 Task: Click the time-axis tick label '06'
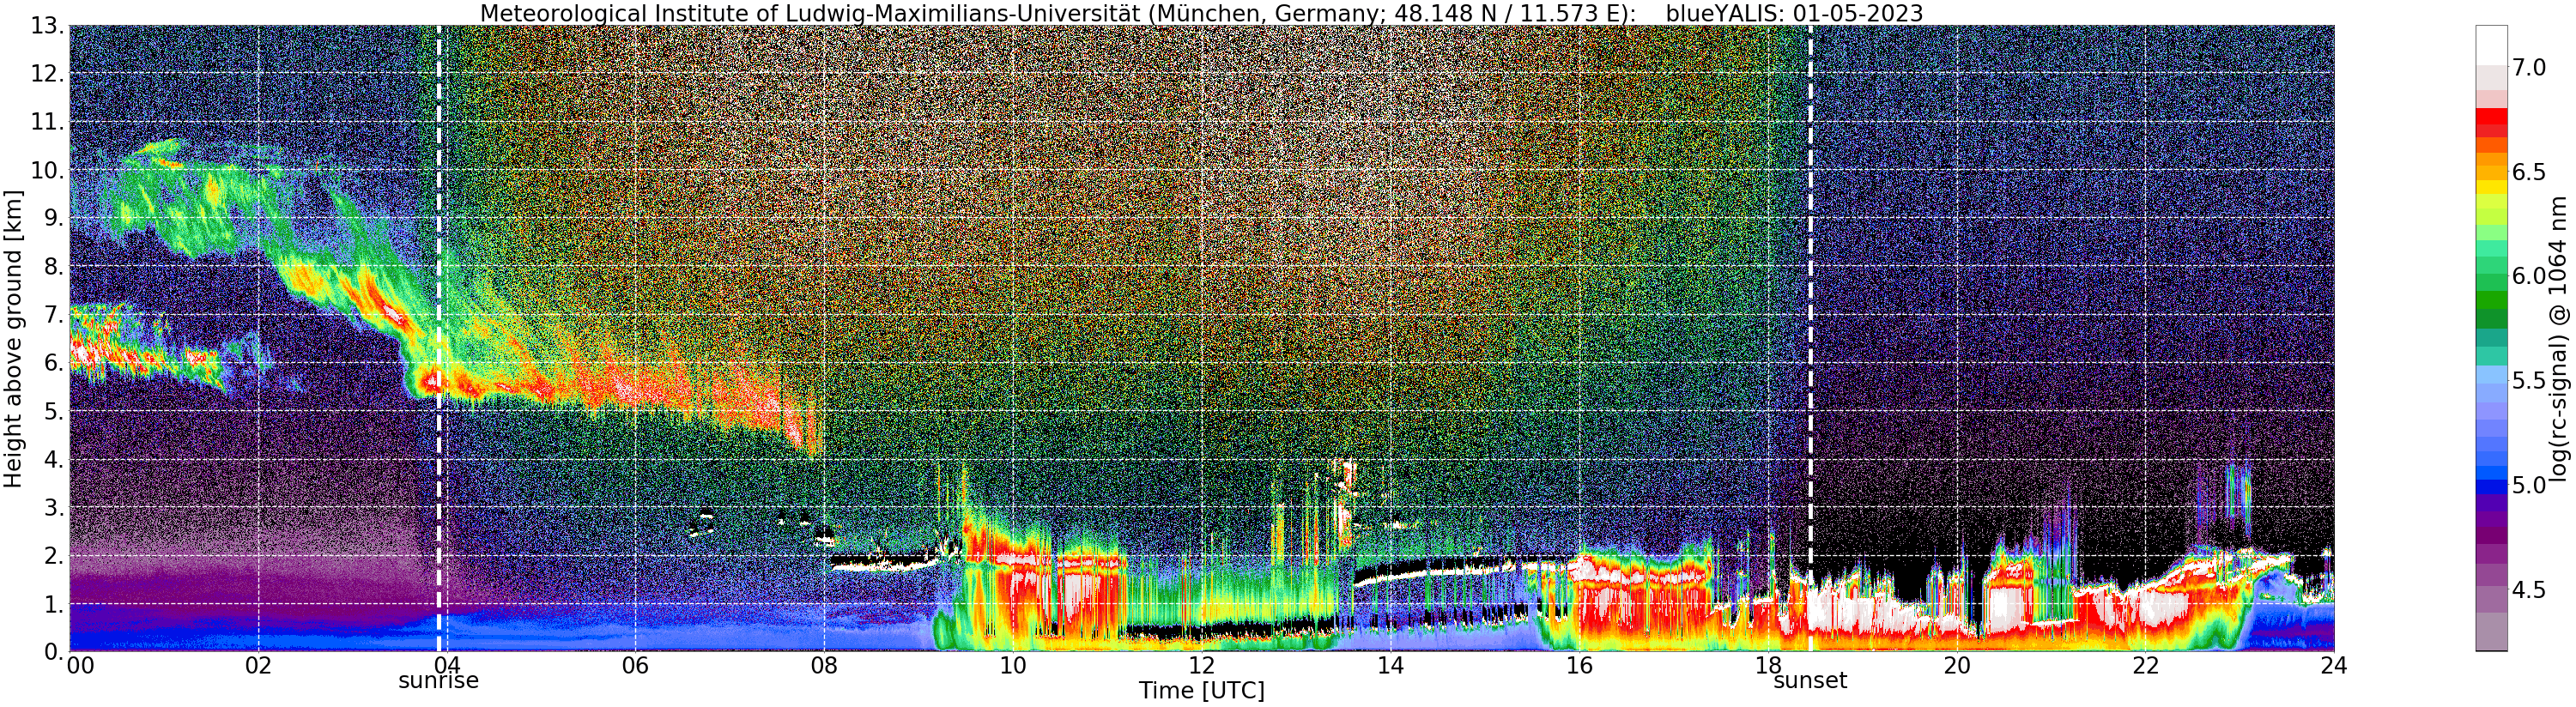pyautogui.click(x=635, y=666)
